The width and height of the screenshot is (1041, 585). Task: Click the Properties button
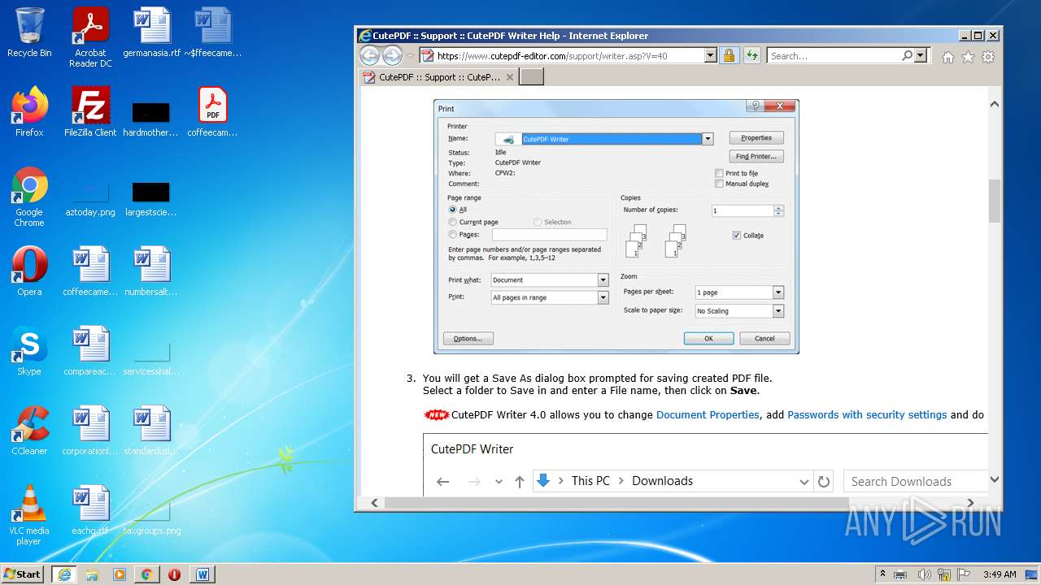756,138
